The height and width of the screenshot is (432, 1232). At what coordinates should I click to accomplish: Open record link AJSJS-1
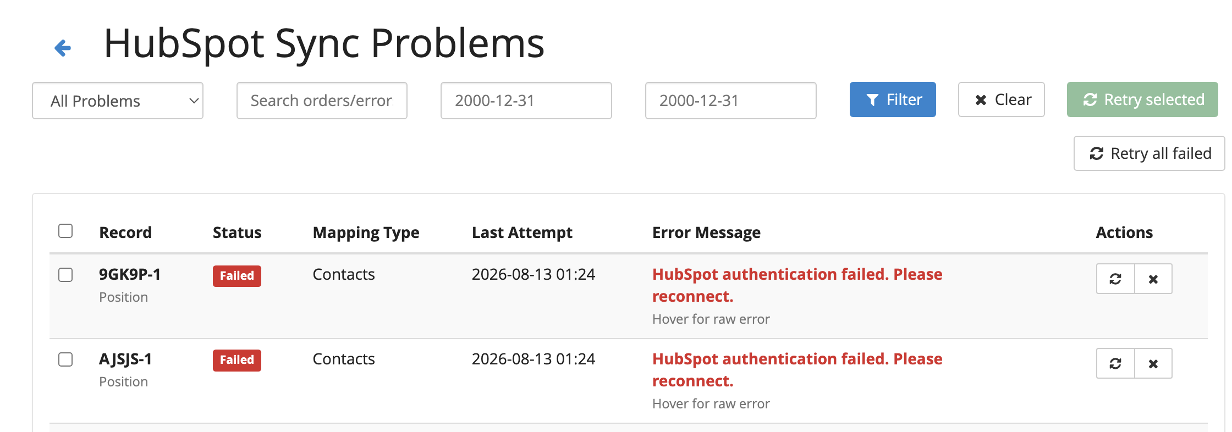click(125, 359)
